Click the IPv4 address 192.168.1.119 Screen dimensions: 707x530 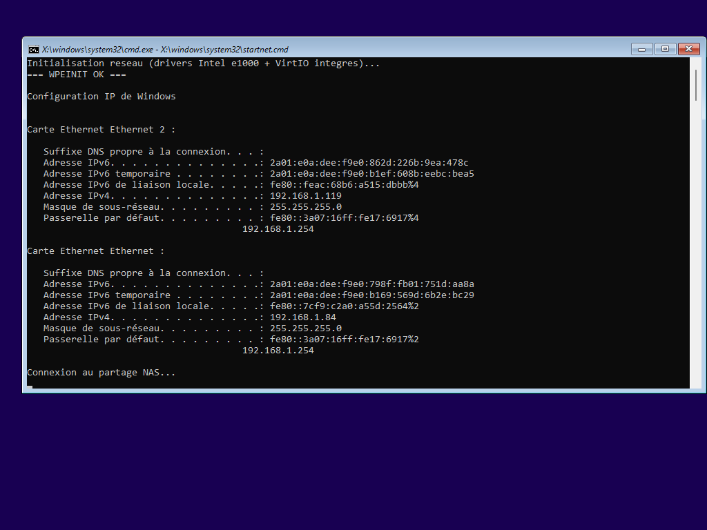(305, 196)
